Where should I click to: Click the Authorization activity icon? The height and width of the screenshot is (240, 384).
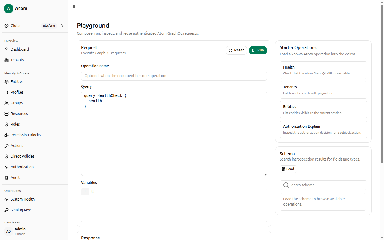click(6, 167)
